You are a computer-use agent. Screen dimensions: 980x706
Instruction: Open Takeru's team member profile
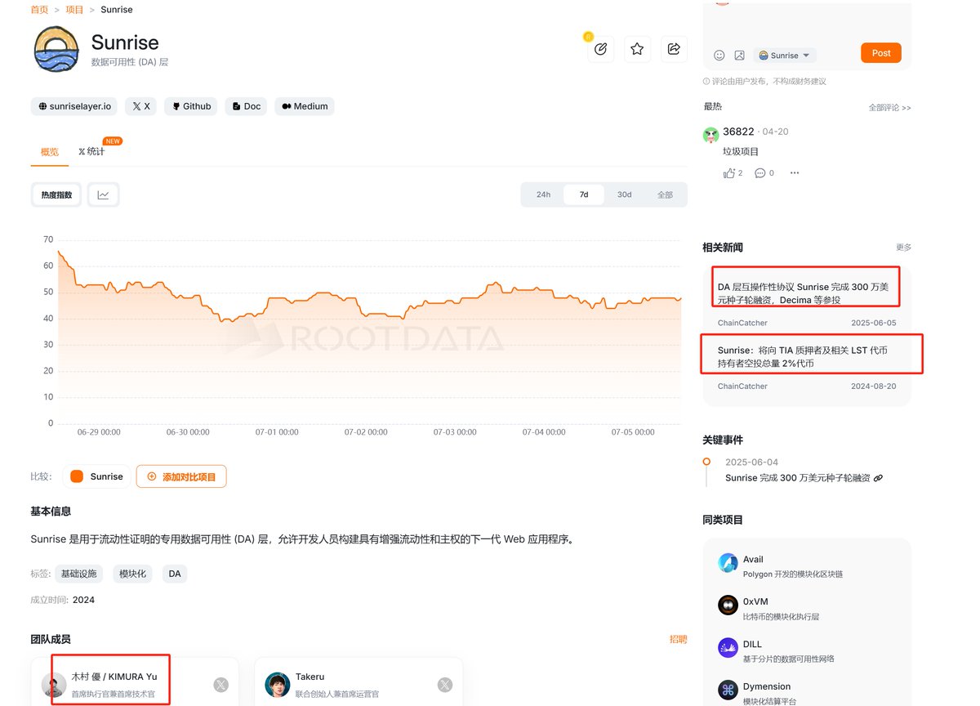coord(359,682)
